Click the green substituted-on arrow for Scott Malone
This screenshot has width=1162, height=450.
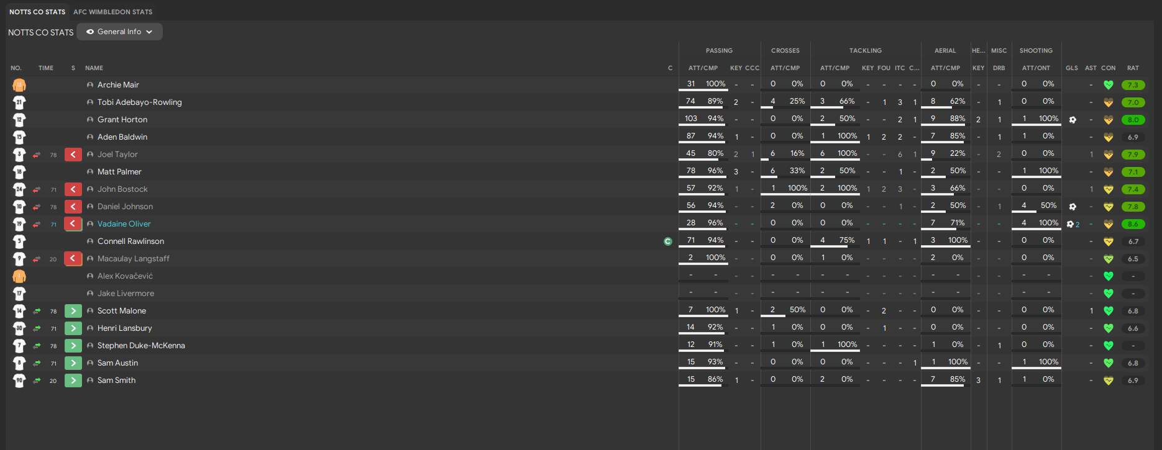(73, 311)
